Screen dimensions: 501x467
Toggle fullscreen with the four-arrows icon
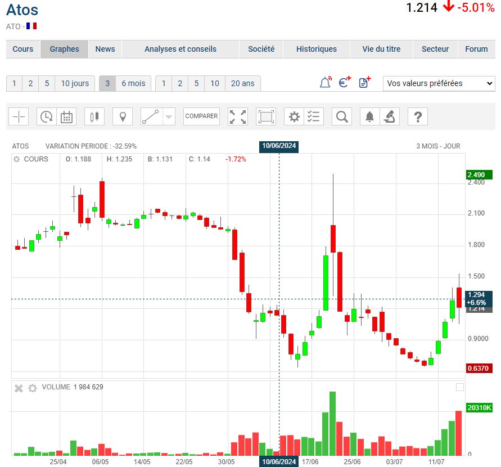coord(238,116)
